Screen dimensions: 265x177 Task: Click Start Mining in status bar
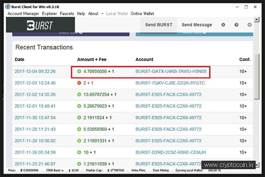coord(160,170)
